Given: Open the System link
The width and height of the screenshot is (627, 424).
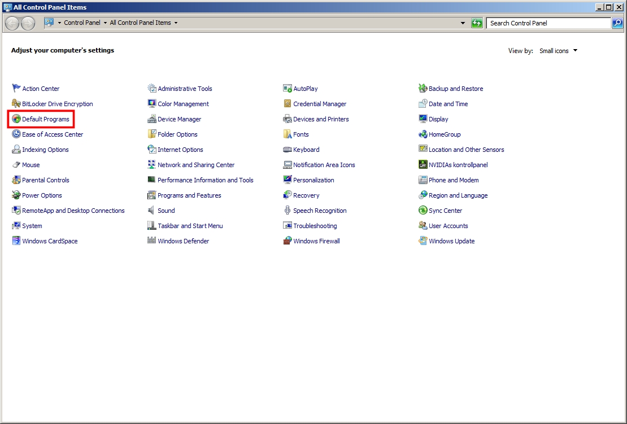Looking at the screenshot, I should click(x=32, y=226).
